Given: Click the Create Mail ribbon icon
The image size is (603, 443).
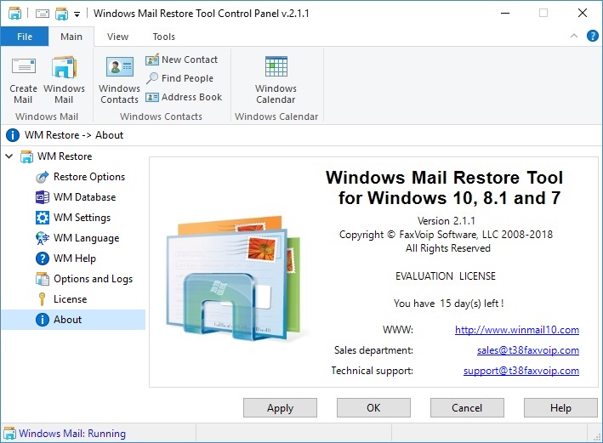Looking at the screenshot, I should [24, 66].
